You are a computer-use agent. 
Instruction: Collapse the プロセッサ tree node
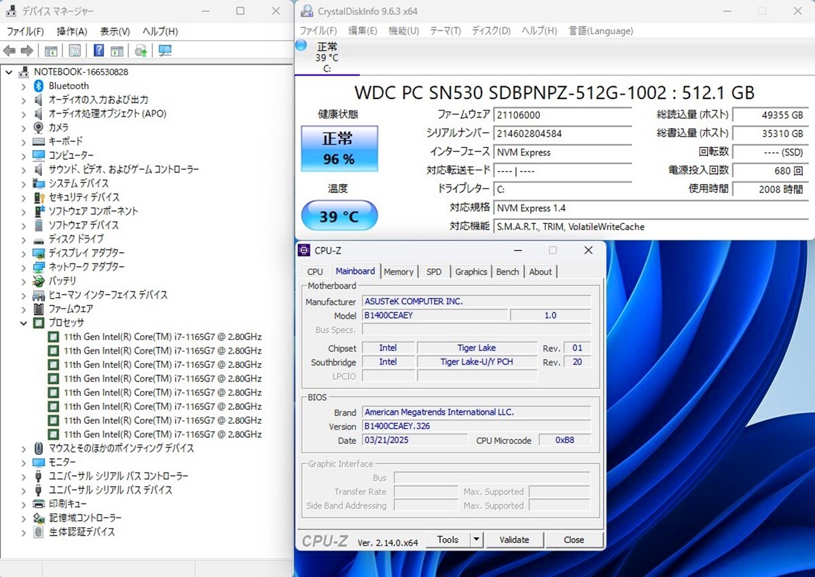[24, 322]
